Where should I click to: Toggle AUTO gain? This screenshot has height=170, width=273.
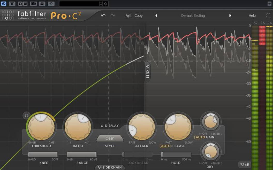click(x=200, y=137)
